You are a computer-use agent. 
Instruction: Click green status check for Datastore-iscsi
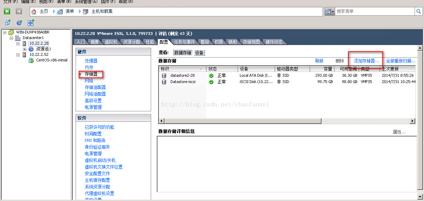click(211, 82)
